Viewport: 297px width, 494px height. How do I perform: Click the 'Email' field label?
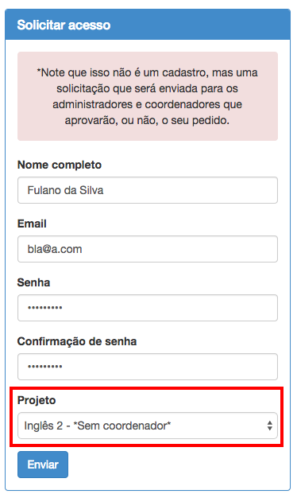coord(32,224)
